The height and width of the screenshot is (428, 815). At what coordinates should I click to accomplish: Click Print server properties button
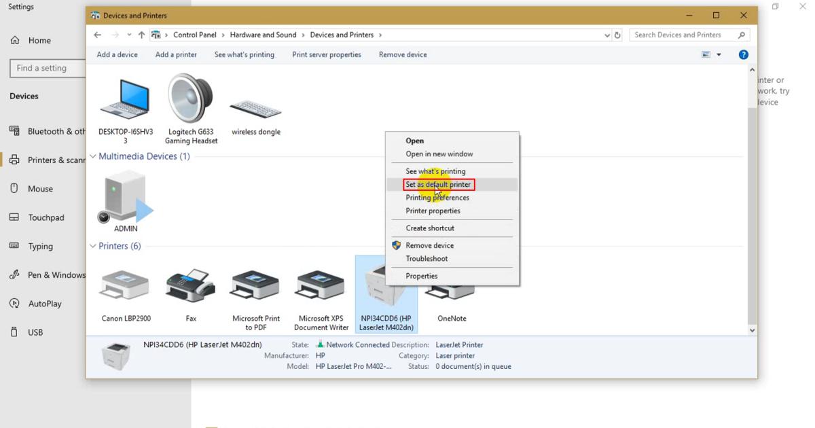click(x=327, y=55)
